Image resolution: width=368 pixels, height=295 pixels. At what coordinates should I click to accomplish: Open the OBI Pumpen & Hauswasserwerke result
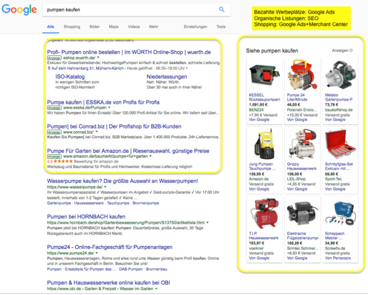(x=109, y=283)
